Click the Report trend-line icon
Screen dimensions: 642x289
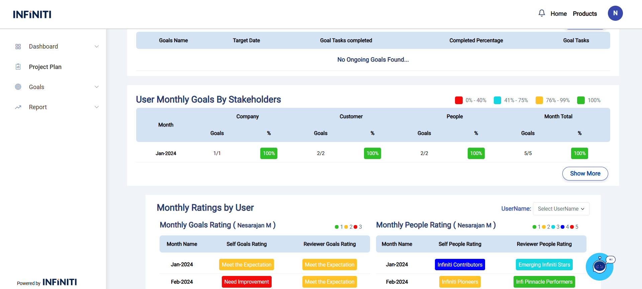pyautogui.click(x=18, y=107)
